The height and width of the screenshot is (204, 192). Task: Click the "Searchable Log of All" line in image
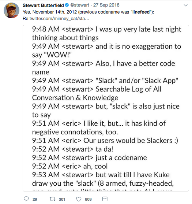coord(97,89)
